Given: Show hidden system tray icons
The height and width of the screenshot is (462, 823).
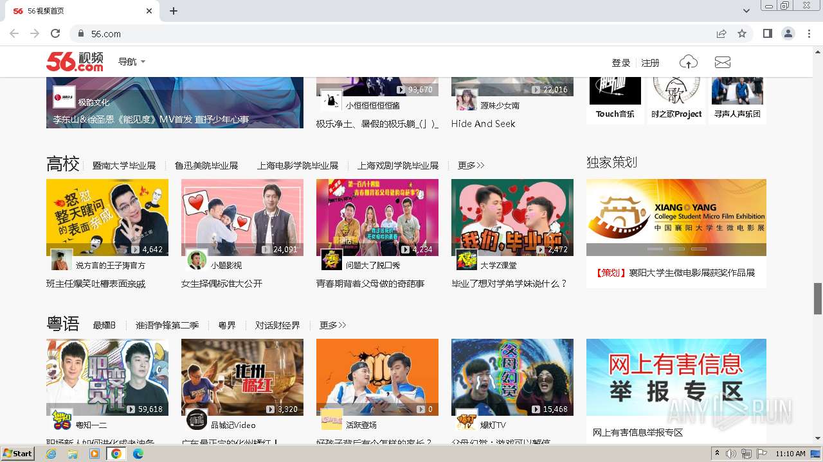Looking at the screenshot, I should click(x=717, y=454).
